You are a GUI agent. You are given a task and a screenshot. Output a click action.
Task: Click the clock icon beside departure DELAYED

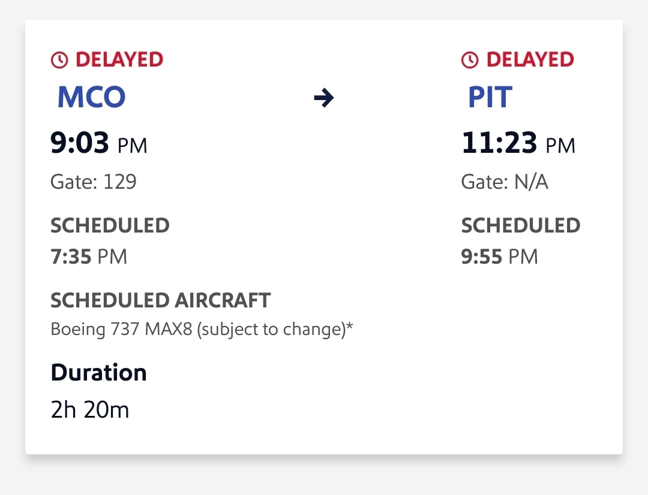(x=59, y=60)
